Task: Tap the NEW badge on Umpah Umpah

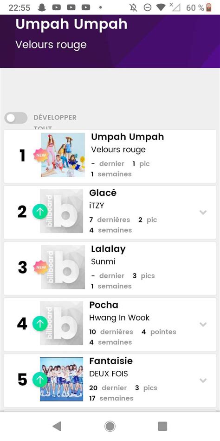Action: [x=41, y=155]
